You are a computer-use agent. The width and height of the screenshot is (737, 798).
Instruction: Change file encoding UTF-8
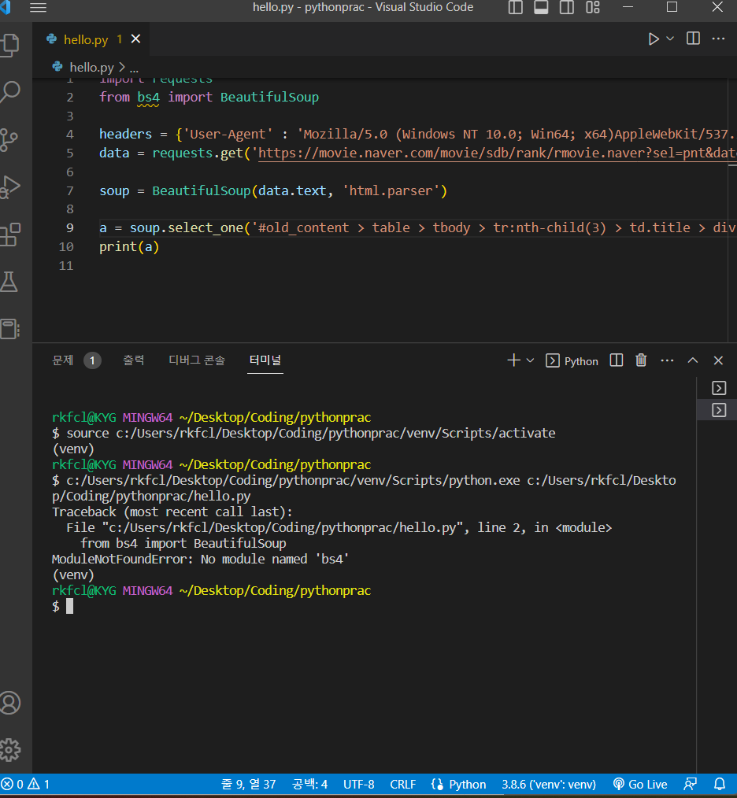(x=358, y=785)
